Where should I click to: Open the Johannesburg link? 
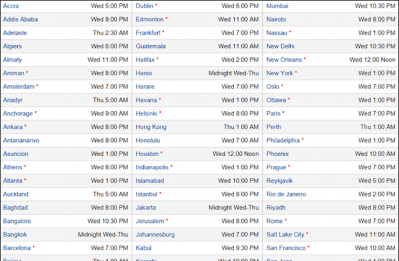point(155,235)
